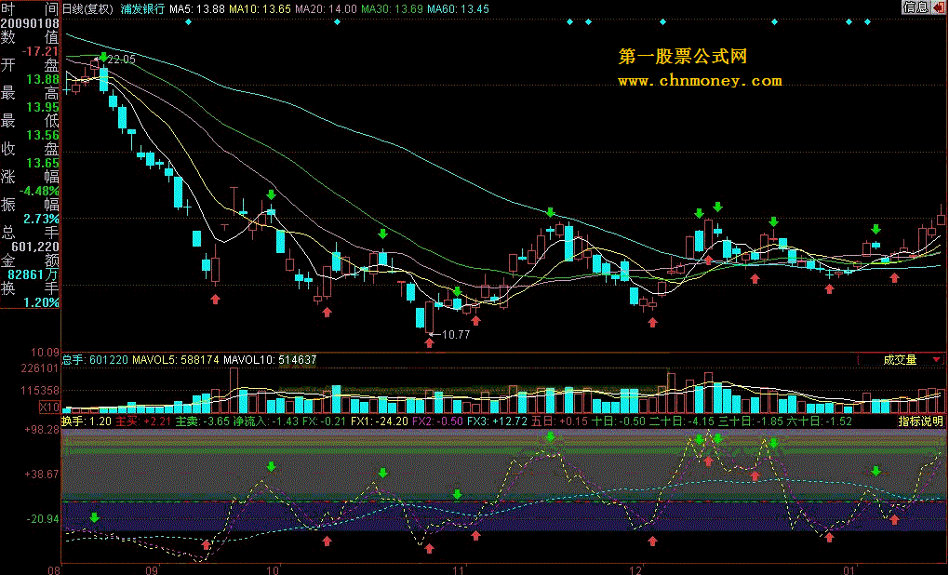Select the MA20: 14.00 moving average label
Image resolution: width=949 pixels, height=575 pixels.
tap(327, 9)
